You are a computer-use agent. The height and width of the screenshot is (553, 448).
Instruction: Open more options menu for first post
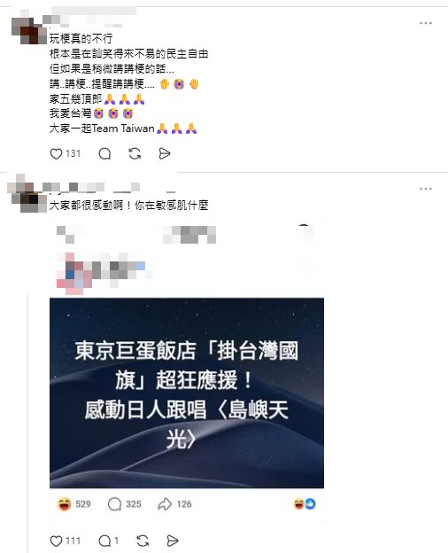426,23
